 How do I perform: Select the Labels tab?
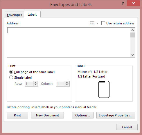[x=32, y=15]
